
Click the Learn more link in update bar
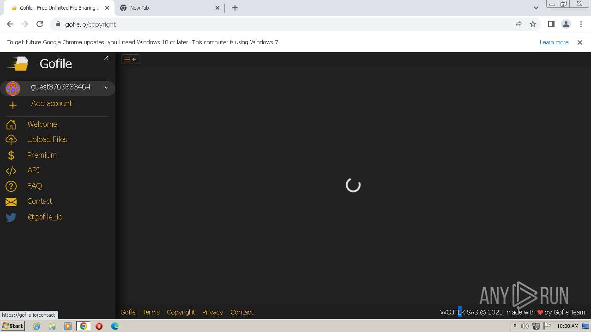coord(554,42)
